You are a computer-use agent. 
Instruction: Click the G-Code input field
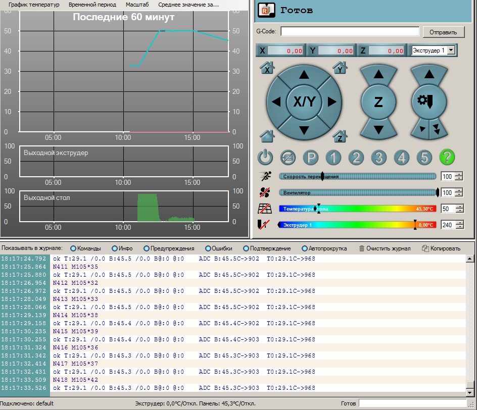pyautogui.click(x=350, y=31)
